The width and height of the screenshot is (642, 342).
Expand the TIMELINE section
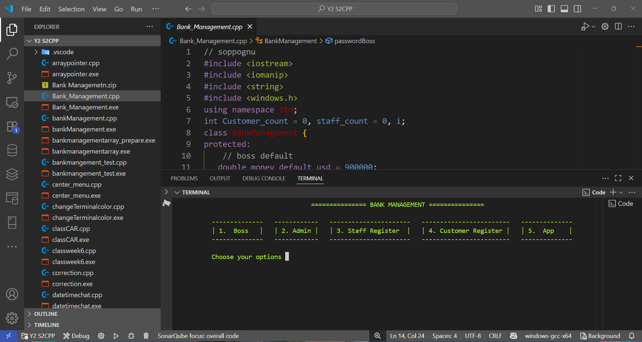click(x=92, y=325)
